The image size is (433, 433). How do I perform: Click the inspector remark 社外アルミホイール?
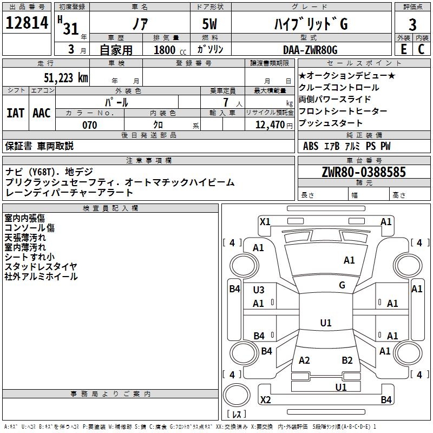(41, 277)
